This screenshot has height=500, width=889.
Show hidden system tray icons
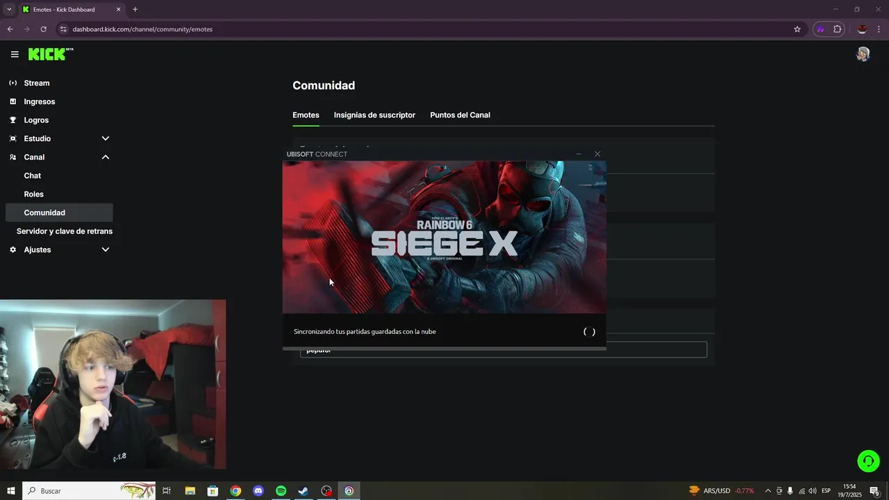click(x=767, y=491)
